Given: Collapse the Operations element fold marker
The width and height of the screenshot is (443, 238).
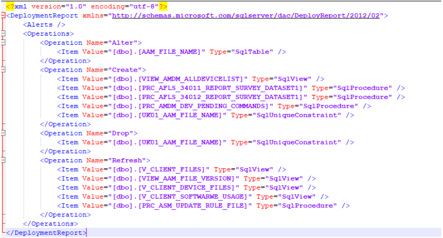Looking at the screenshot, I should 3,33.
